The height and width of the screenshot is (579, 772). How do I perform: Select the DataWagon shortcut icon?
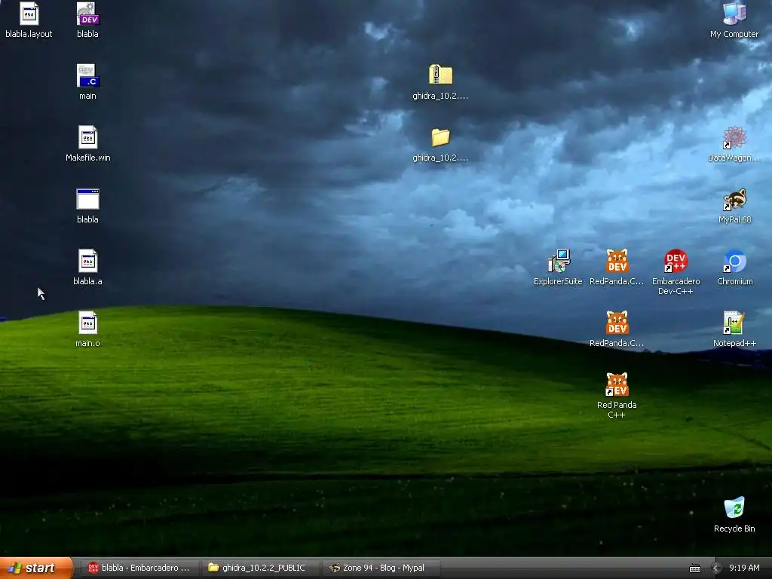click(734, 137)
